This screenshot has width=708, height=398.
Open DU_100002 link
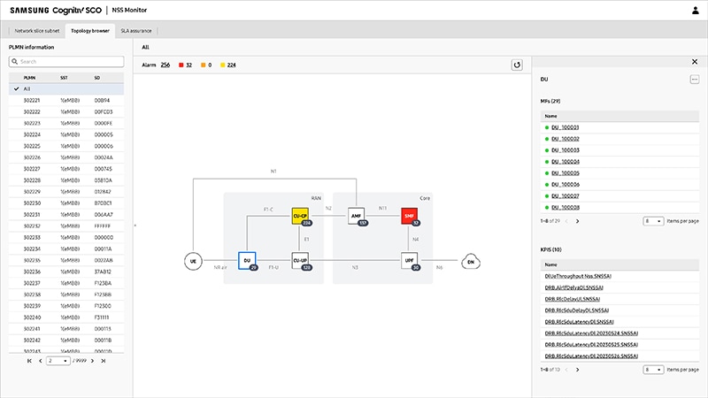[x=565, y=139]
